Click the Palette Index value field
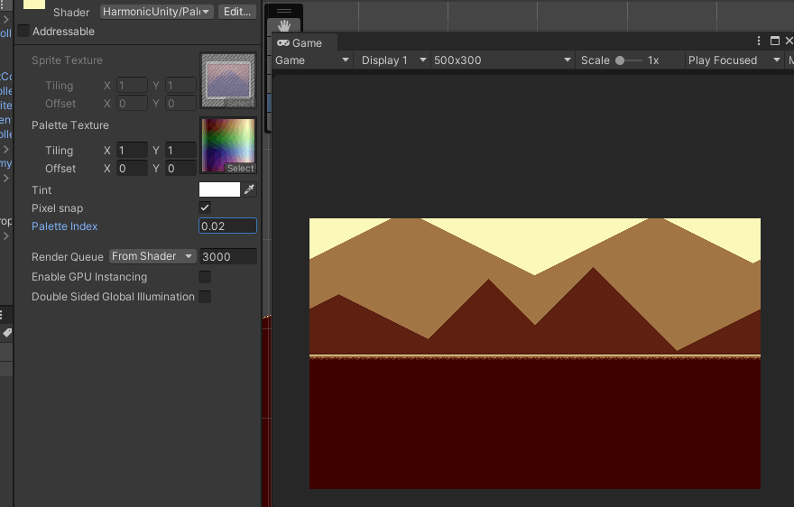 (x=227, y=226)
